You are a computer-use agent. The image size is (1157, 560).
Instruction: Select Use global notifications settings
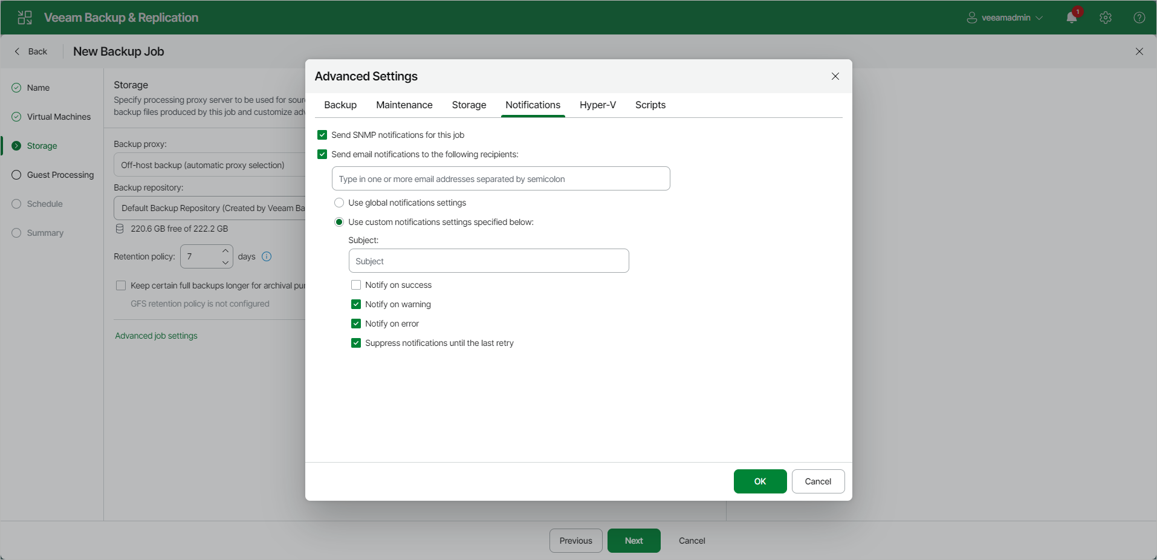[x=339, y=203]
